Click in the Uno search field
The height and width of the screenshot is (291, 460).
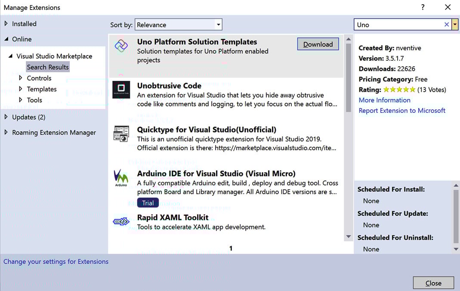pos(399,25)
